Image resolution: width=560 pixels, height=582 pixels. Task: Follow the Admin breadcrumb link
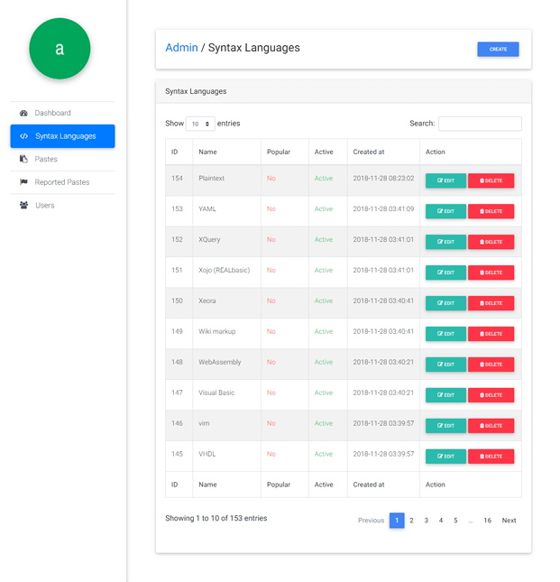click(x=181, y=48)
